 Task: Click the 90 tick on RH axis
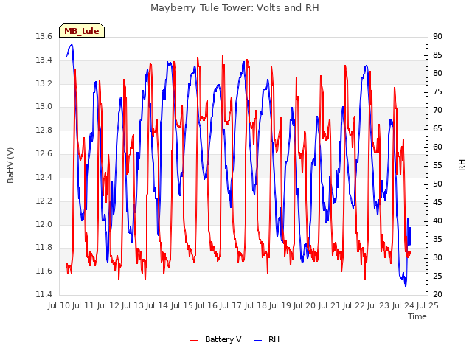coord(437,37)
